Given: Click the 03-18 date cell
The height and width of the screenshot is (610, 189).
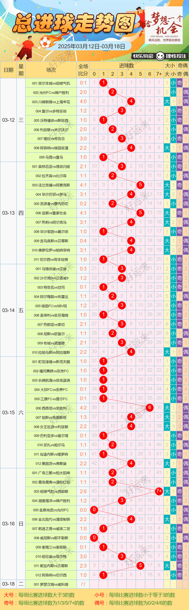Looking at the screenshot, I should [x=9, y=584].
